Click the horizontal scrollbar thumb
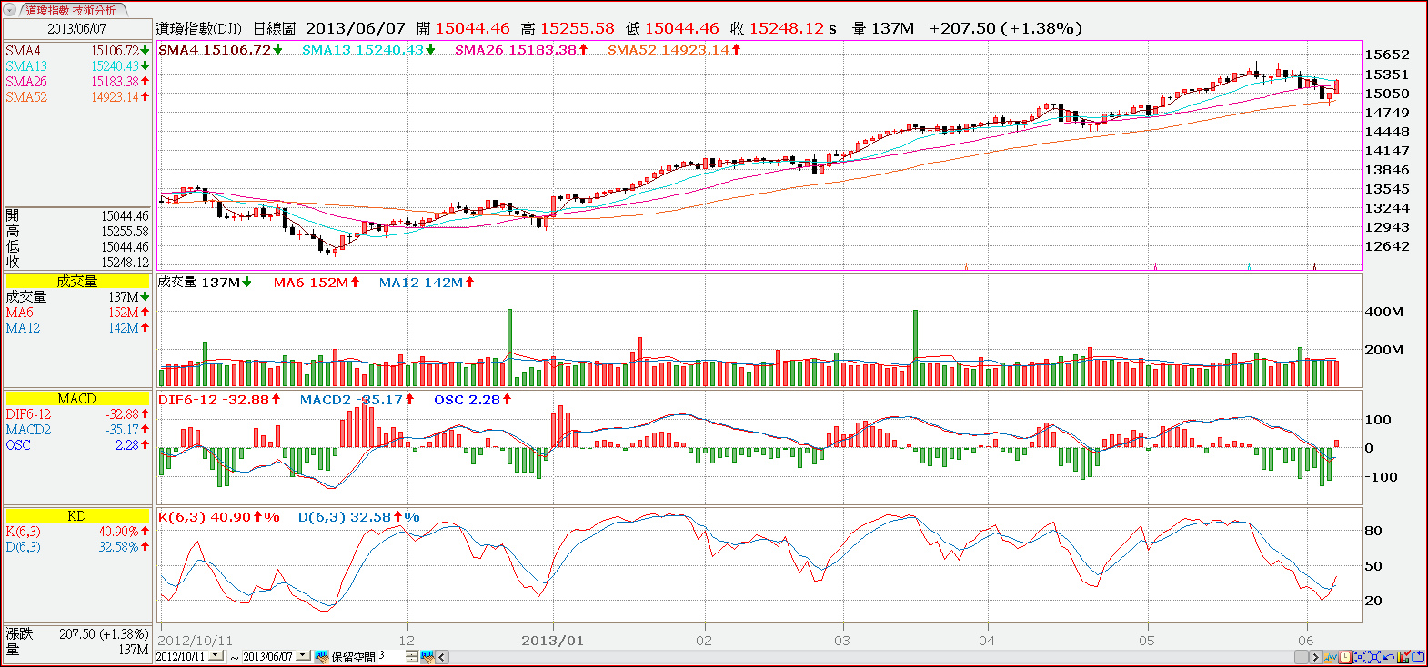1428x667 pixels. click(x=1301, y=657)
